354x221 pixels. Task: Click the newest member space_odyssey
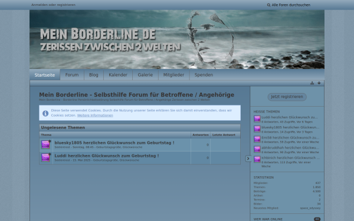click(310, 208)
